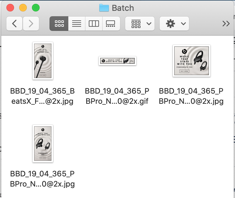
Task: Open the group-by arrangement dropdown
Action: coord(140,24)
